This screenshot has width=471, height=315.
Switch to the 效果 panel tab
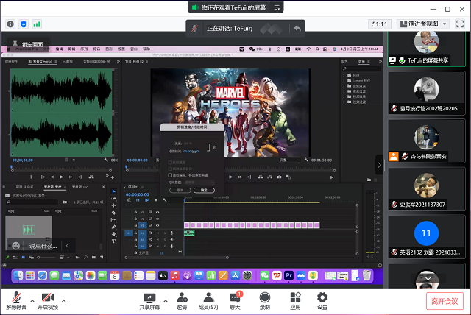click(x=361, y=61)
